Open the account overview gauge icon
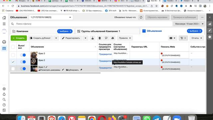 [x=4, y=42]
